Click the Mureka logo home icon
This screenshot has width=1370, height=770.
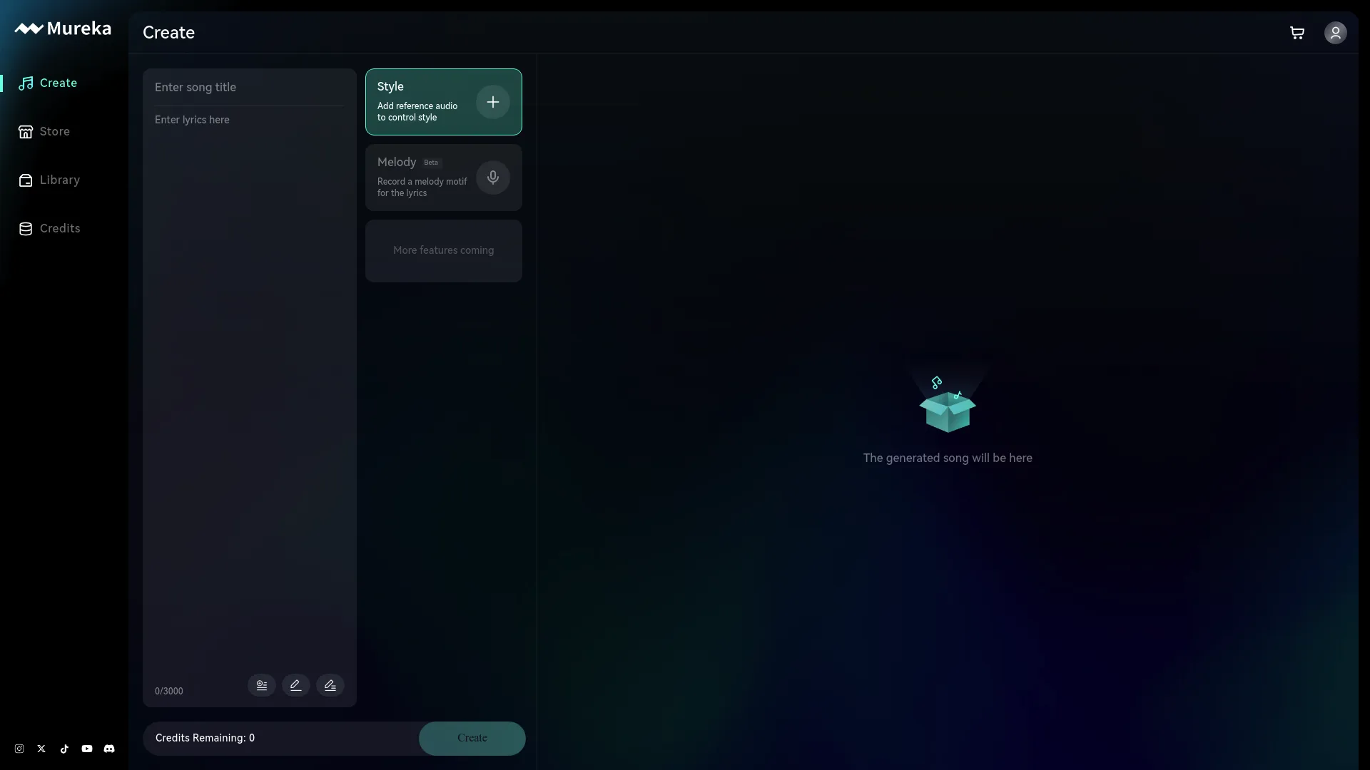point(62,27)
